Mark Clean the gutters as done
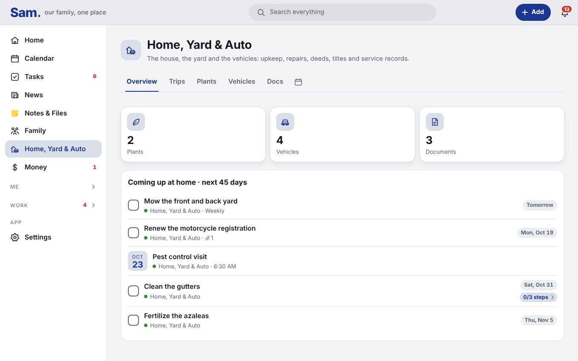 133,291
